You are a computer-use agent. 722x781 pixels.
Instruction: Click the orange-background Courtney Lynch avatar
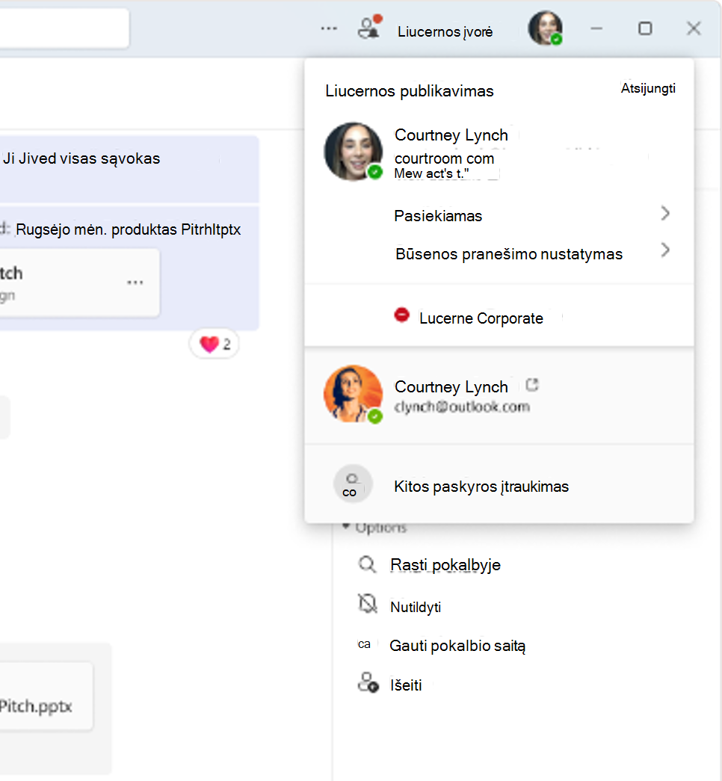coord(354,394)
